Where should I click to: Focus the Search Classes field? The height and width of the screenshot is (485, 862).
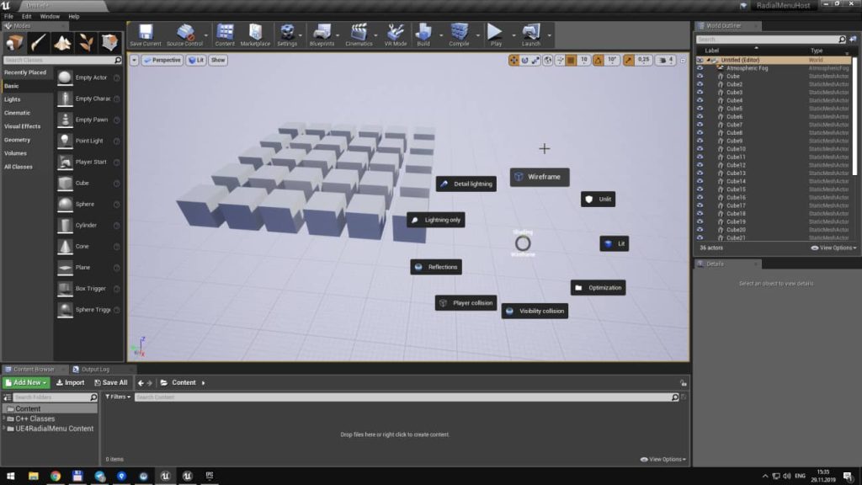click(x=61, y=60)
